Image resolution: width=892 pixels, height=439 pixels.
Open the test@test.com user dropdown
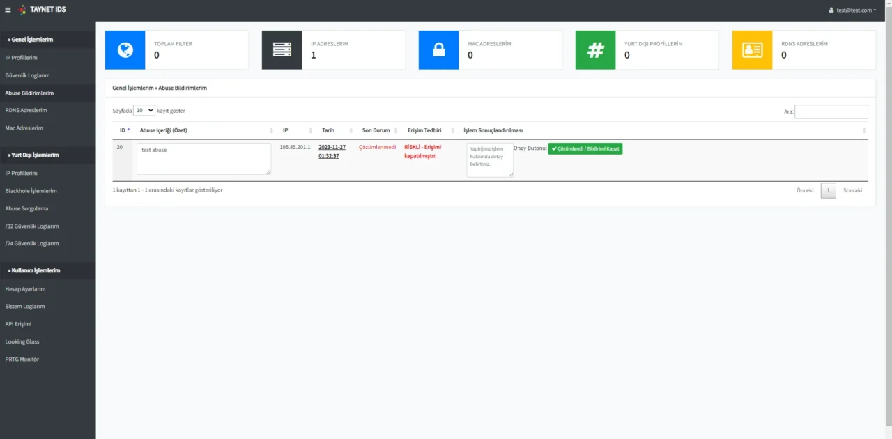[x=852, y=10]
